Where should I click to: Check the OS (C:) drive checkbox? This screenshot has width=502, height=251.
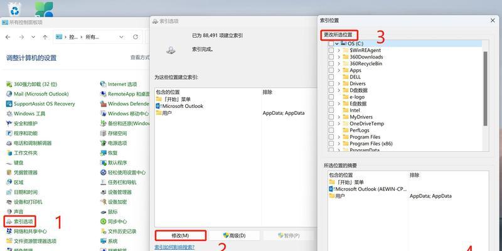point(331,43)
